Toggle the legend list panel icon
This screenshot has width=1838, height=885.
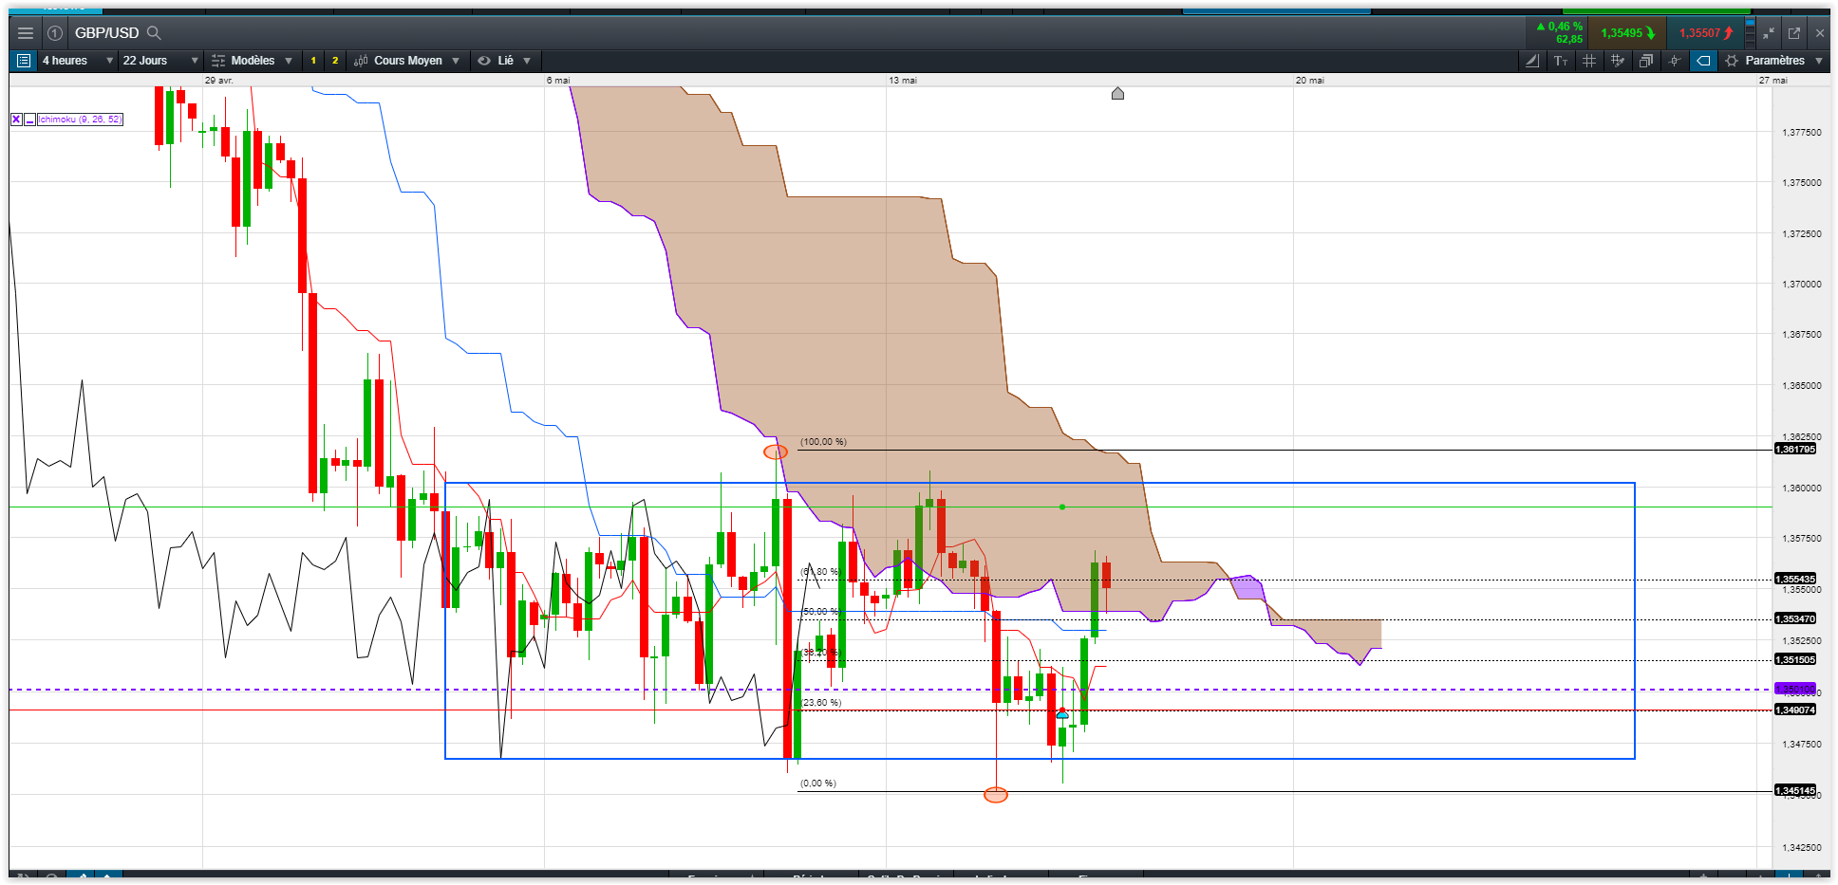(24, 61)
